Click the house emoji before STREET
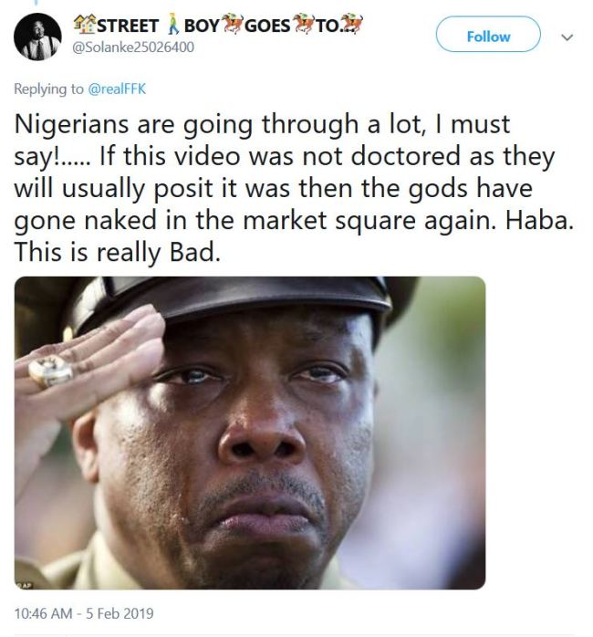The height and width of the screenshot is (637, 593). 85,25
